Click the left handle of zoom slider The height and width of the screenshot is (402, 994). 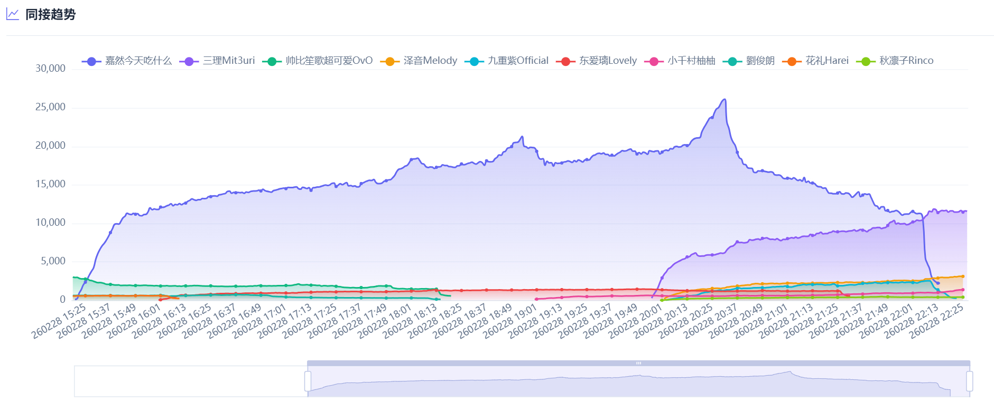point(308,381)
